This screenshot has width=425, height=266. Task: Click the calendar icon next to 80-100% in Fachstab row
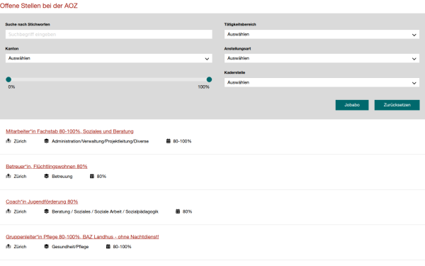click(169, 141)
